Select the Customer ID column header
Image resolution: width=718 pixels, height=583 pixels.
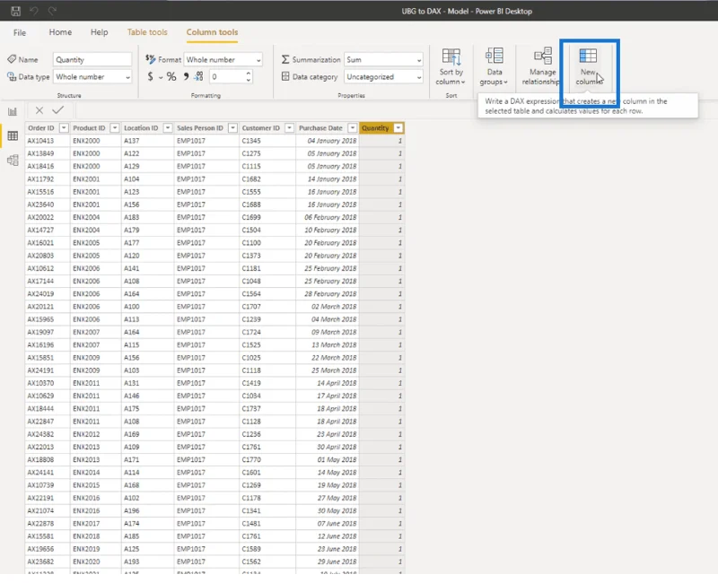click(x=261, y=128)
